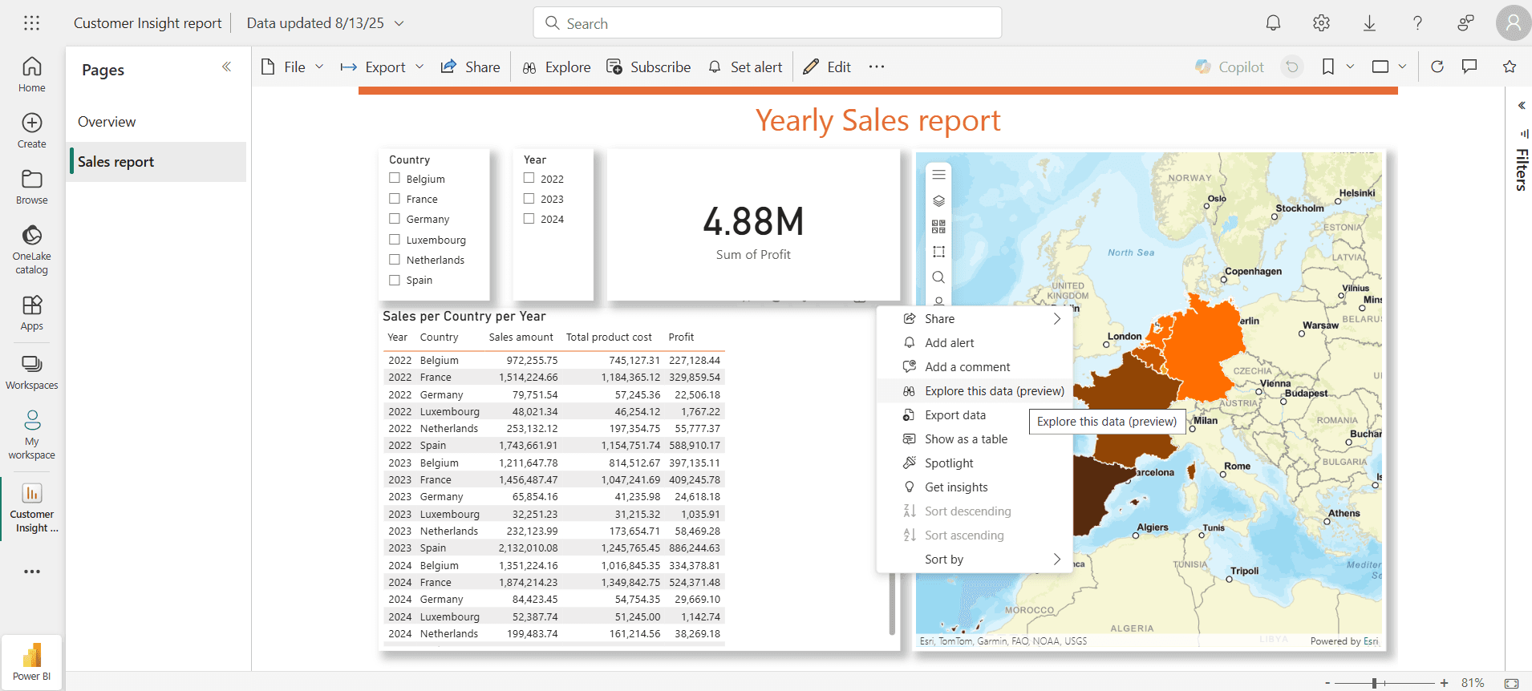Screen dimensions: 1532x691
Task: Open My workspace in left navigation
Action: click(x=32, y=435)
